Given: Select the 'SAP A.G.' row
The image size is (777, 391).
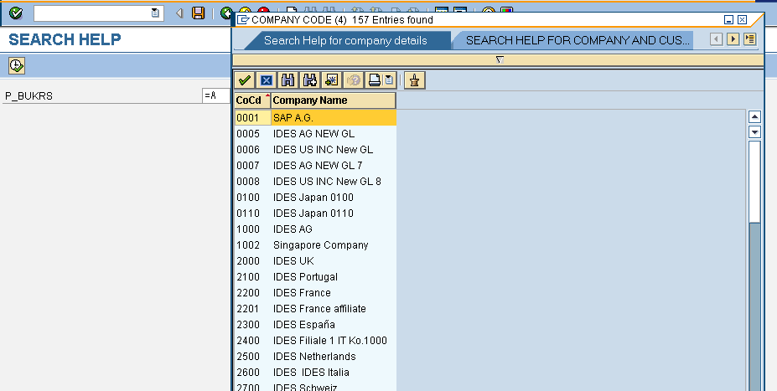Looking at the screenshot, I should pos(334,118).
